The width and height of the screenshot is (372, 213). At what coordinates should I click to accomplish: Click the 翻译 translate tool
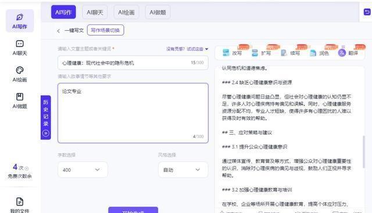(348, 53)
